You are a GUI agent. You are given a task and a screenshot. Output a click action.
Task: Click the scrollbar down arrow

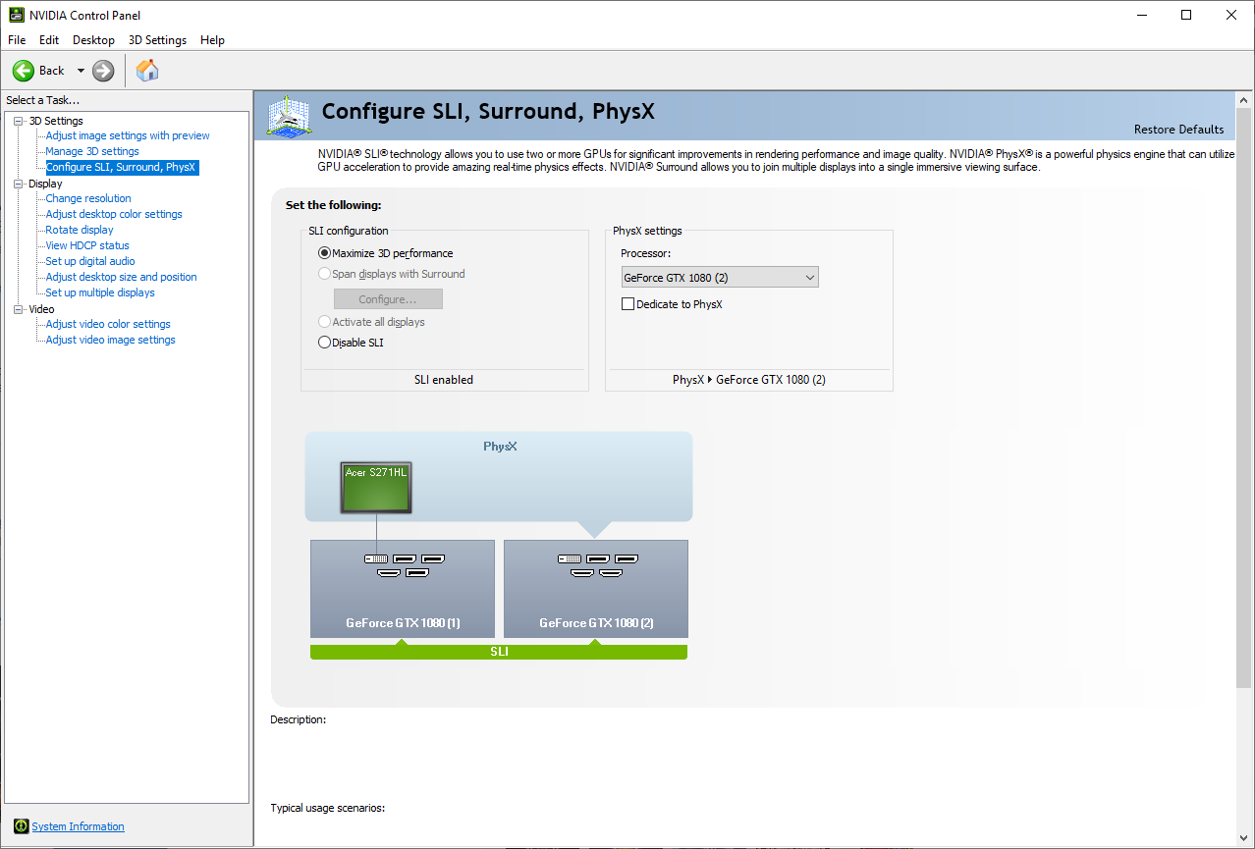(x=1244, y=837)
